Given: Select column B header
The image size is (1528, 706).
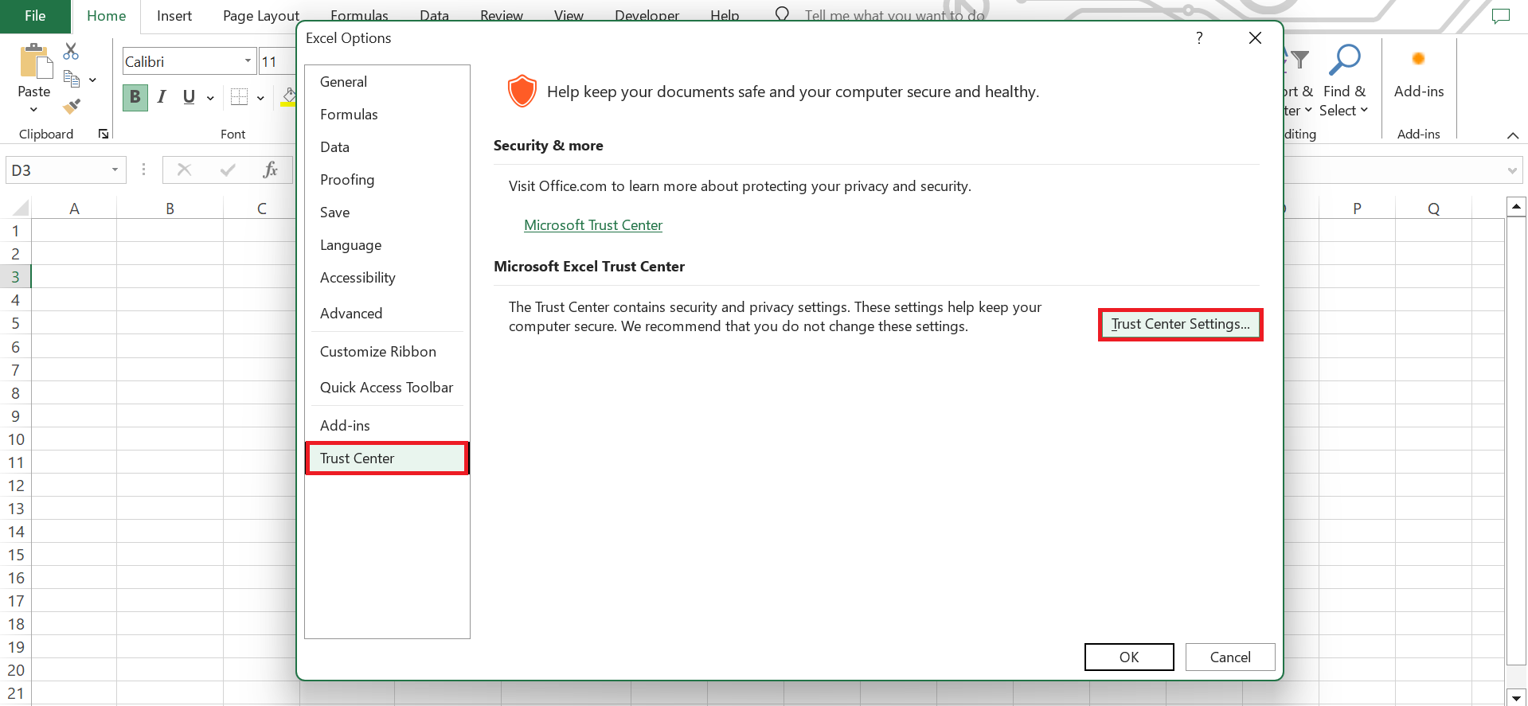Looking at the screenshot, I should click(x=170, y=209).
